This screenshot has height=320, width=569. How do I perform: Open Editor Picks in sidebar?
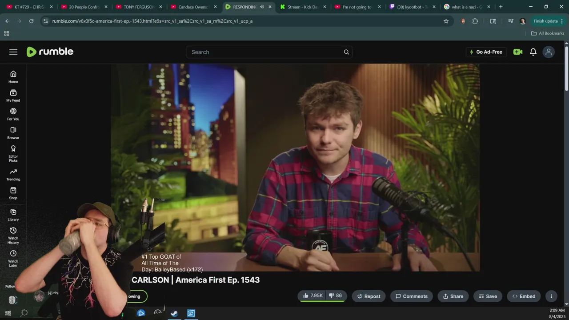13,153
